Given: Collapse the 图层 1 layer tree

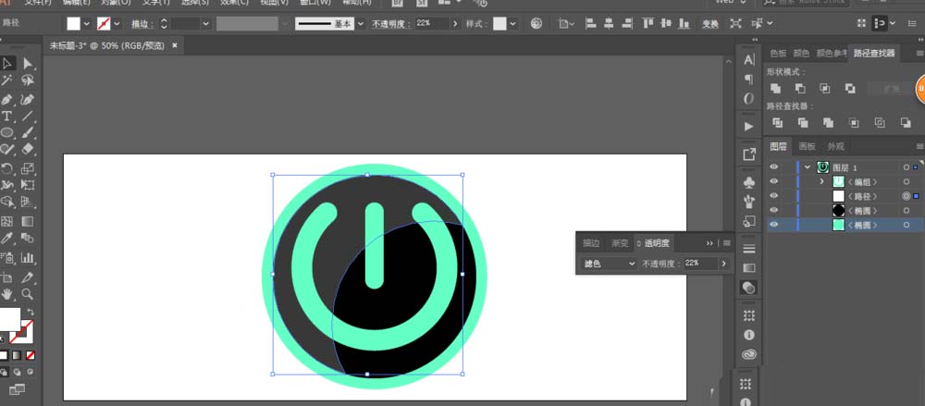Looking at the screenshot, I should click(x=808, y=167).
